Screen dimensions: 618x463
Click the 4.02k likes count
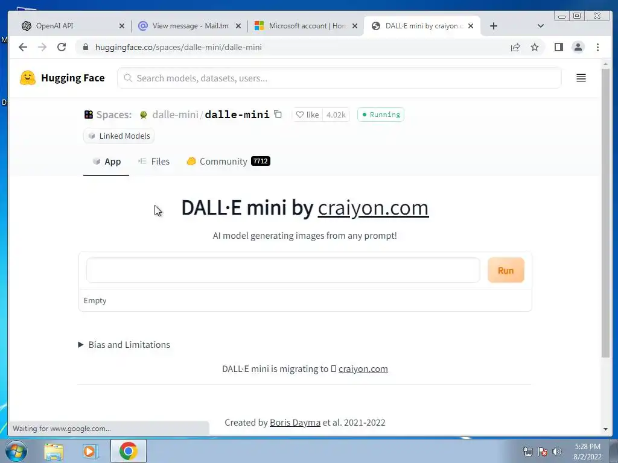[336, 115]
